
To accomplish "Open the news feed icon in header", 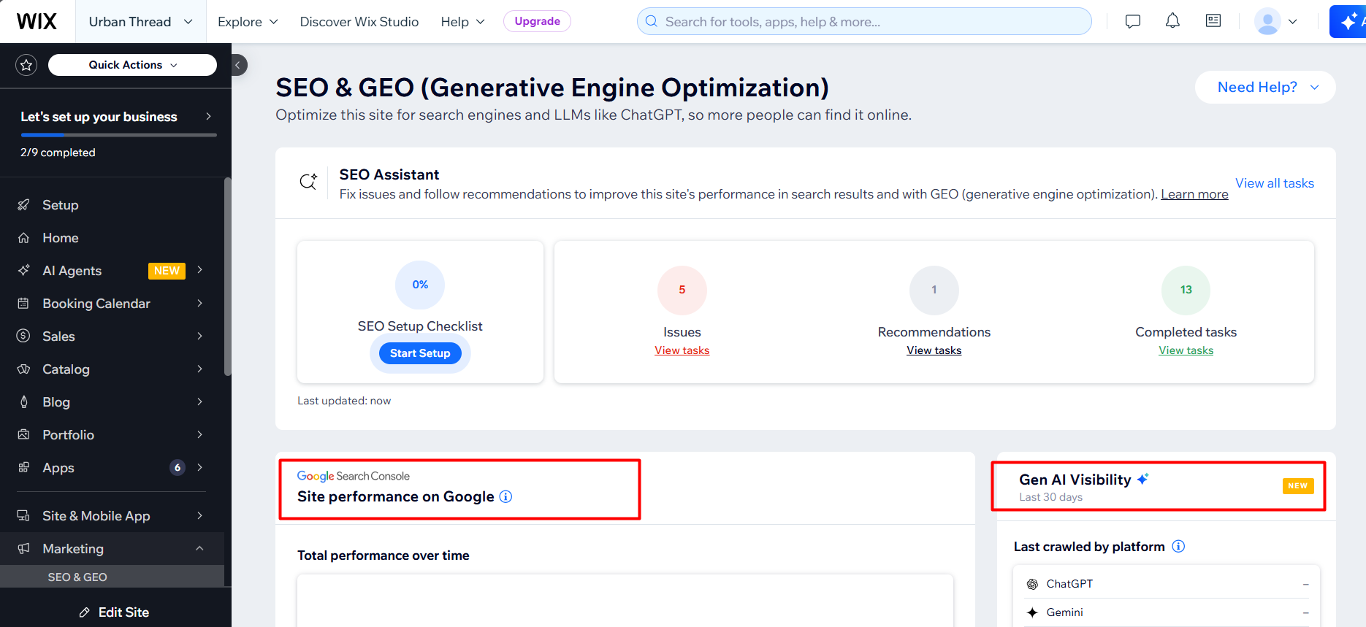I will click(1213, 20).
